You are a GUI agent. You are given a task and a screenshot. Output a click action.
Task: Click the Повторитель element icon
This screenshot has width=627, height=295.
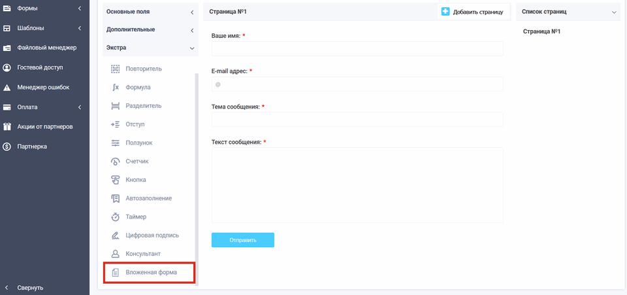pyautogui.click(x=116, y=69)
